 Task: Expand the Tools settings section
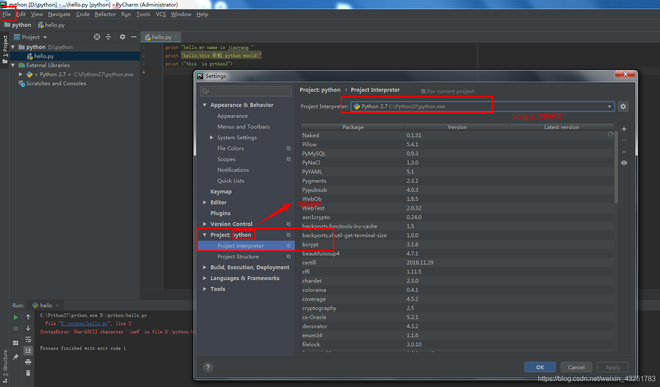205,289
